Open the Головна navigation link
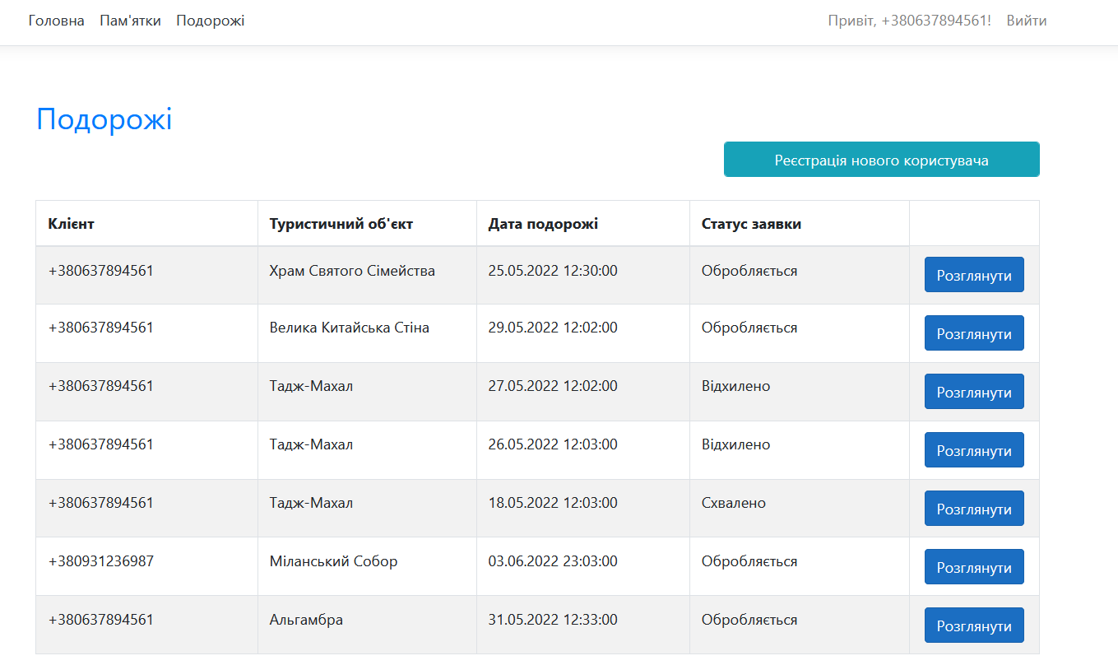 (56, 21)
